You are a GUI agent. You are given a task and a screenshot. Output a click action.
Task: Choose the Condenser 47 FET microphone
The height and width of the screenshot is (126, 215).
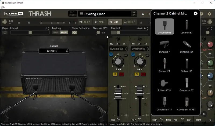pyautogui.click(x=187, y=104)
